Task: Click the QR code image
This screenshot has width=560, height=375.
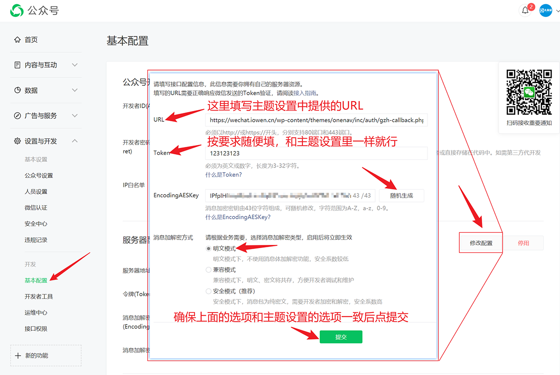Action: click(529, 92)
